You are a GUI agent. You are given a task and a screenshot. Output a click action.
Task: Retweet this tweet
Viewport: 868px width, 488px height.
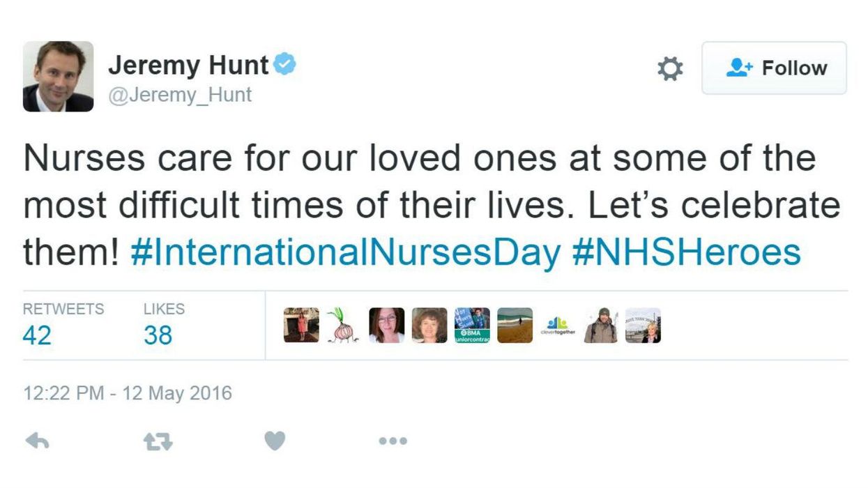pos(158,441)
